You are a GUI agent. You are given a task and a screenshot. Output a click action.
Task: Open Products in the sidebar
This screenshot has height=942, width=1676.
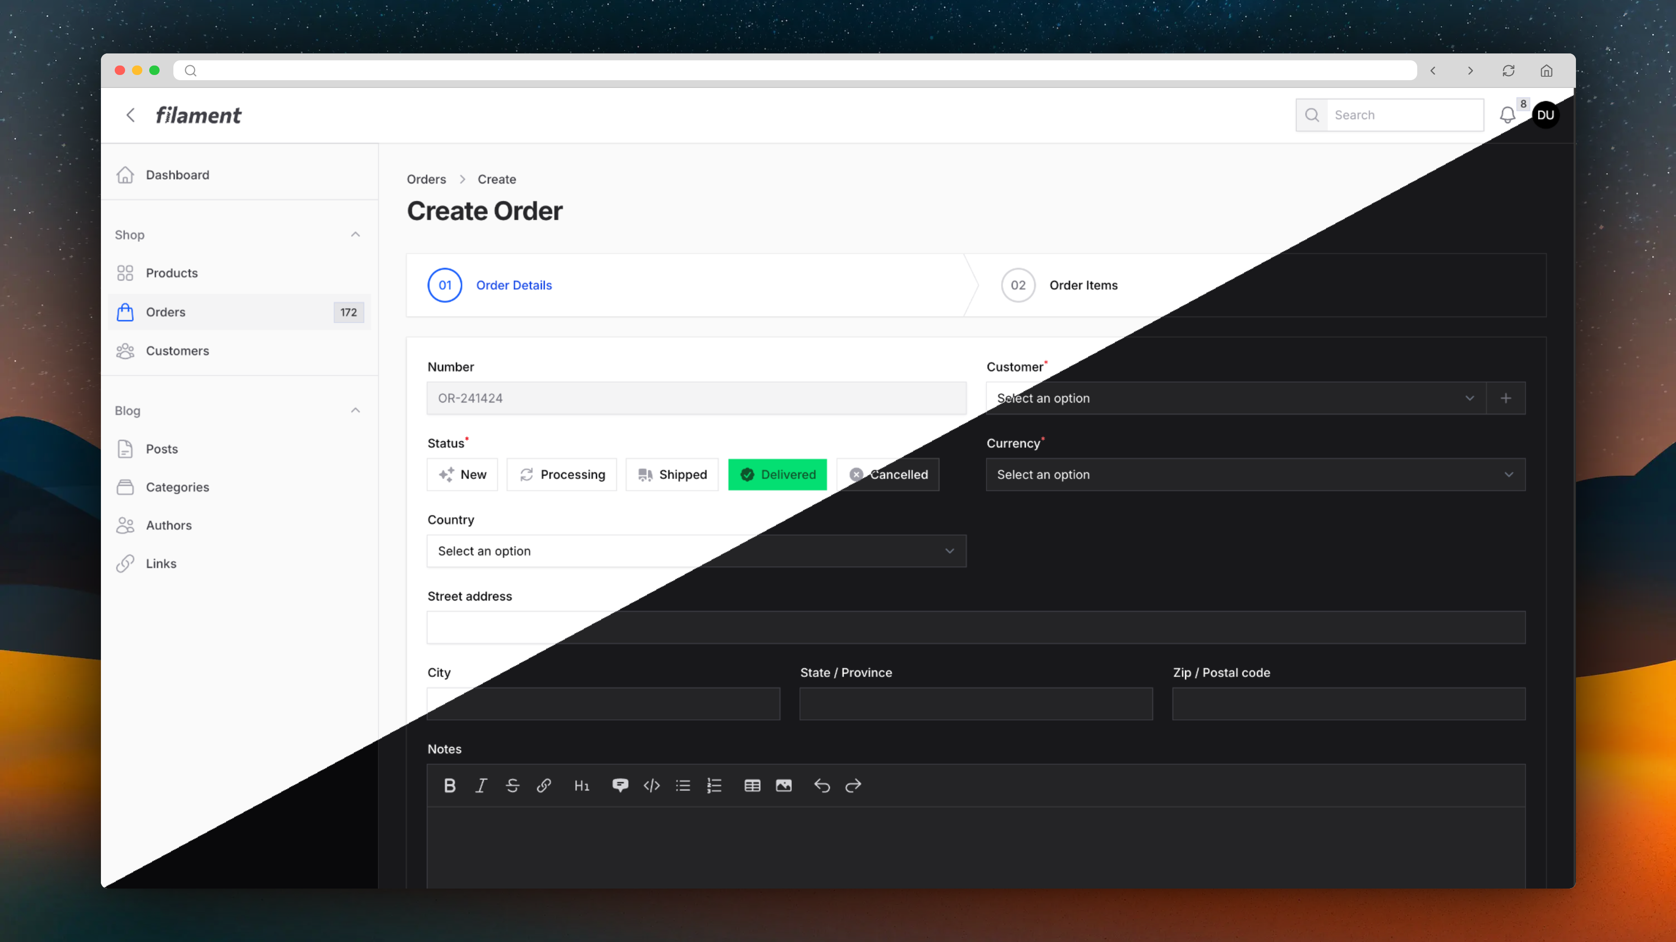tap(172, 273)
